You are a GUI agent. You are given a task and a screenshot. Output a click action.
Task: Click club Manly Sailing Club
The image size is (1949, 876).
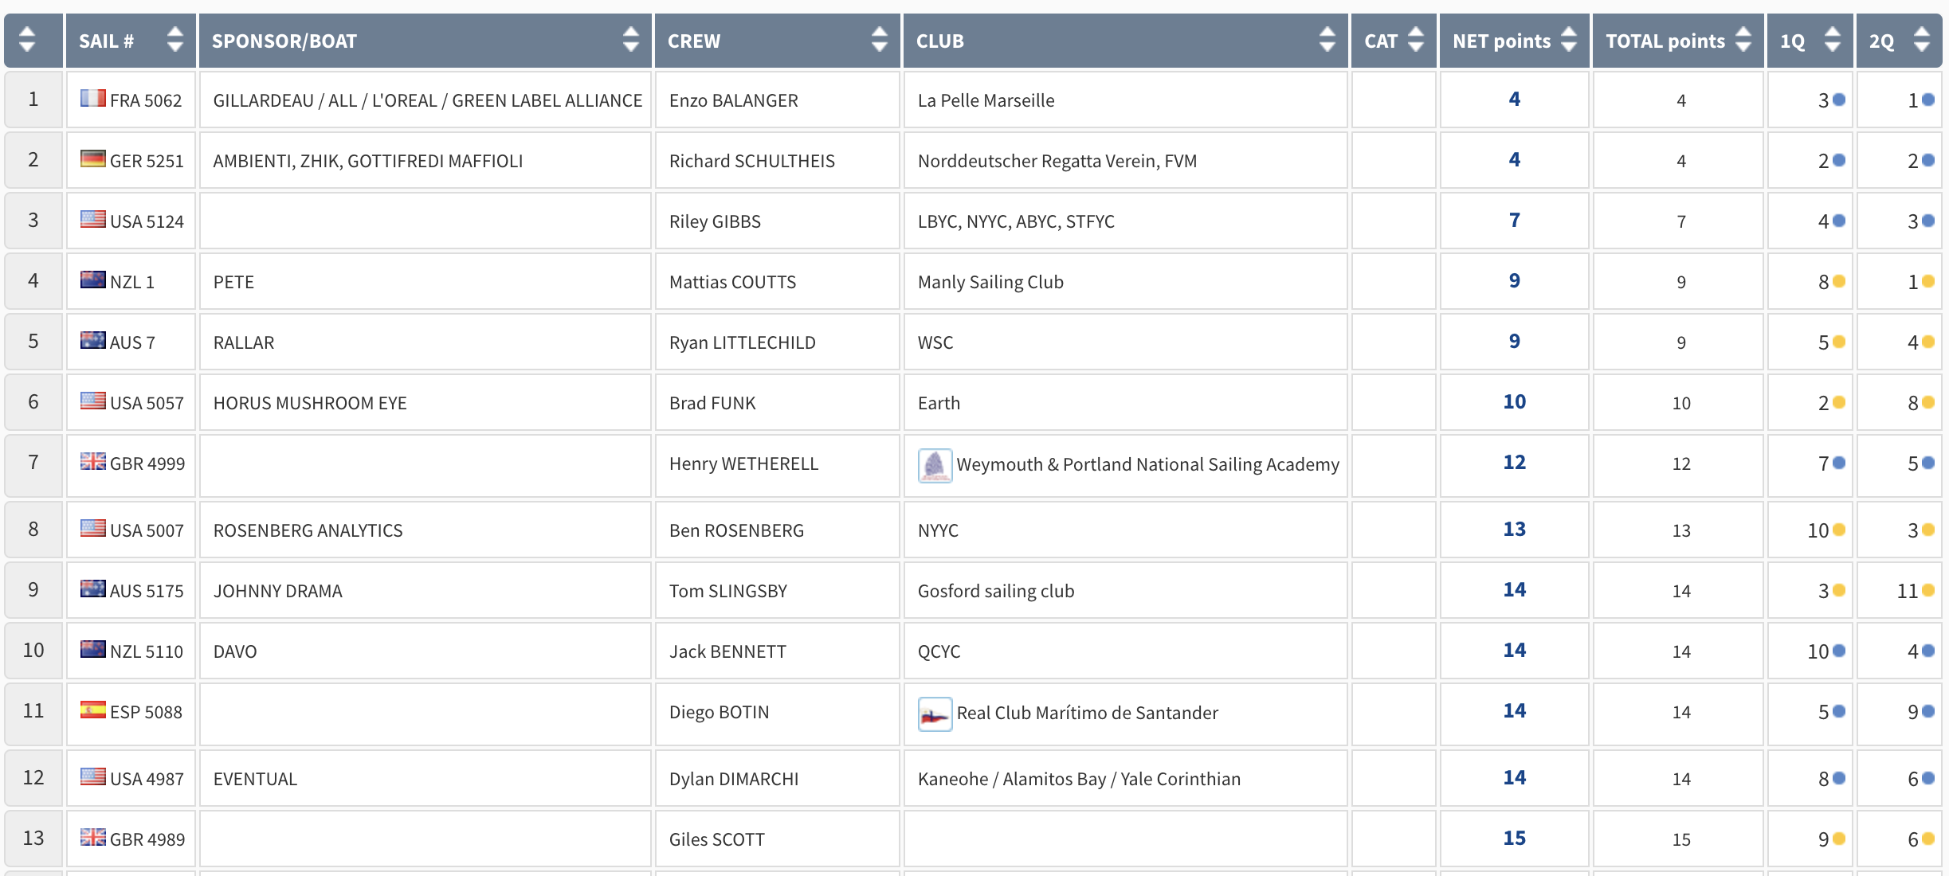[x=990, y=282]
